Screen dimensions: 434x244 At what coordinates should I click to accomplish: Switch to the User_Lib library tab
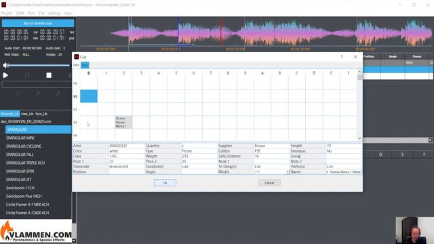(x=27, y=114)
